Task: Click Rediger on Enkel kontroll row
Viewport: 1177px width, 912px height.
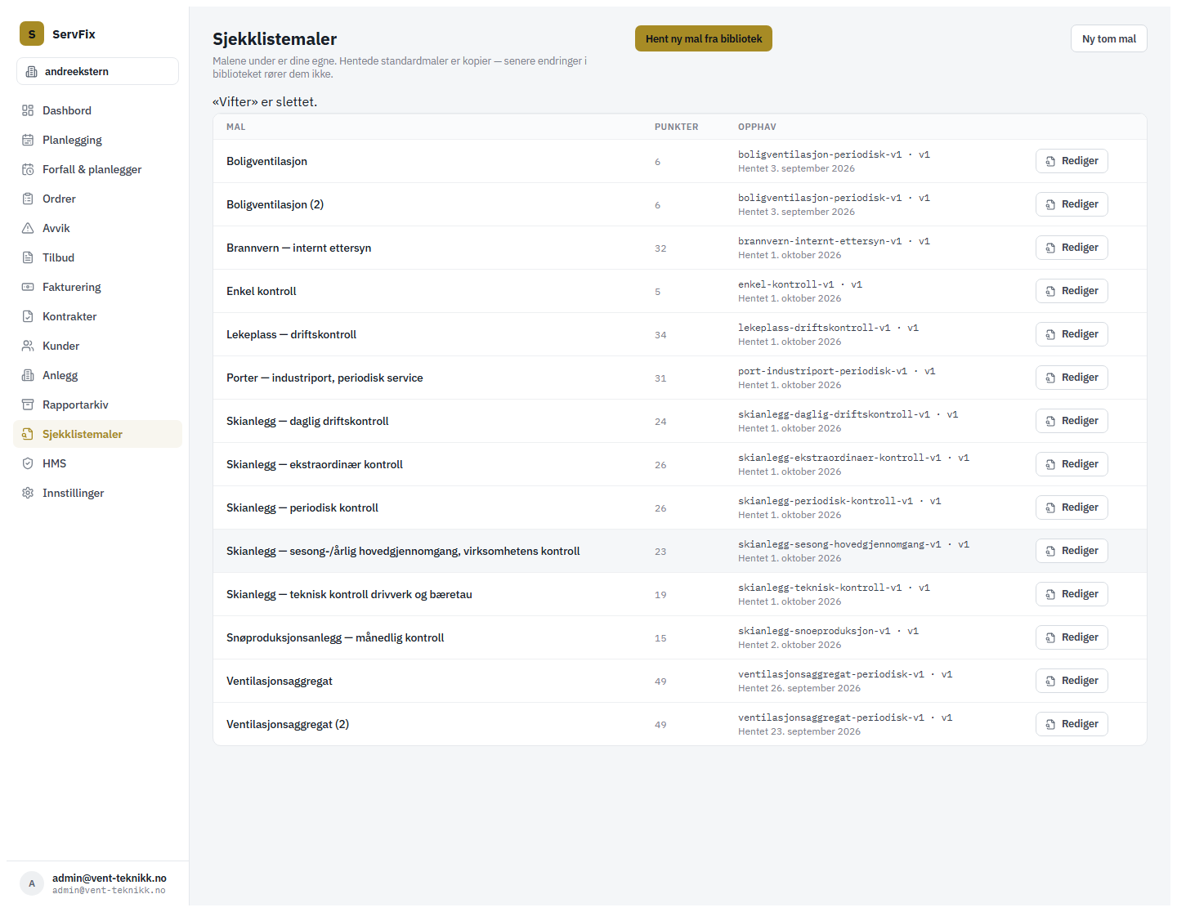Action: point(1072,291)
